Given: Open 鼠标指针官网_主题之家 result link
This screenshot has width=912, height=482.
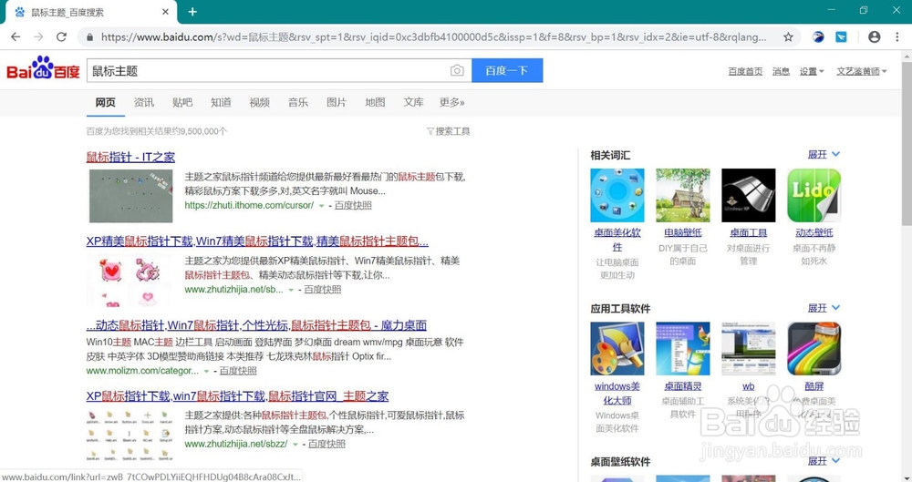Looking at the screenshot, I should tap(237, 396).
